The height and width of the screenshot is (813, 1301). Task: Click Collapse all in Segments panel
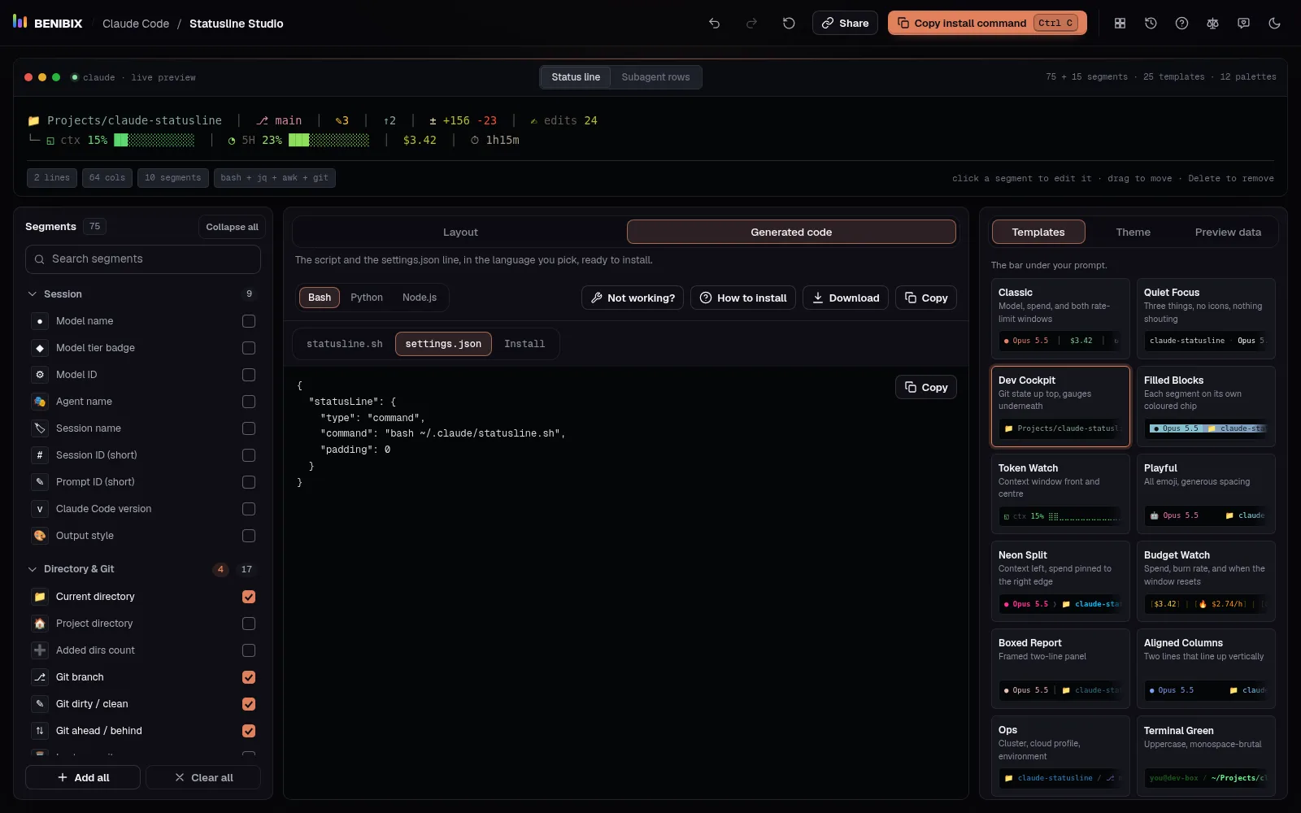point(232,227)
